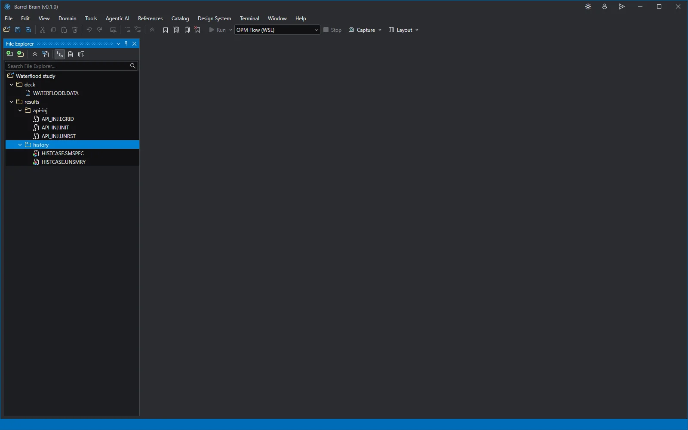Viewport: 688px width, 430px height.
Task: Click the Stop button
Action: [333, 30]
